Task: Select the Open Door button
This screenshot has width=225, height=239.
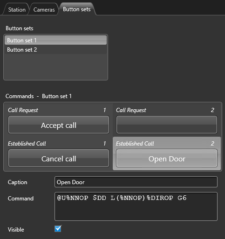Action: pos(167,158)
